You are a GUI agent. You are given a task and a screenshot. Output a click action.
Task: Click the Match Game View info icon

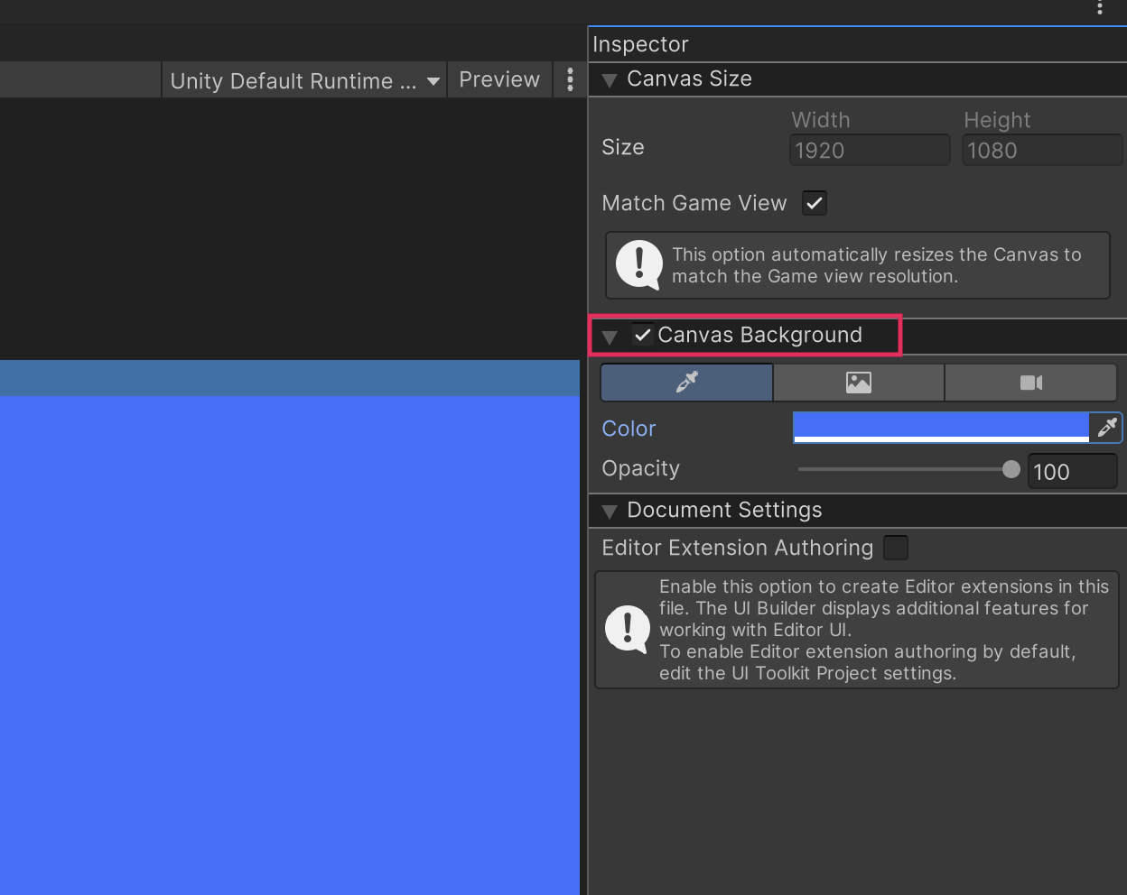(x=638, y=264)
